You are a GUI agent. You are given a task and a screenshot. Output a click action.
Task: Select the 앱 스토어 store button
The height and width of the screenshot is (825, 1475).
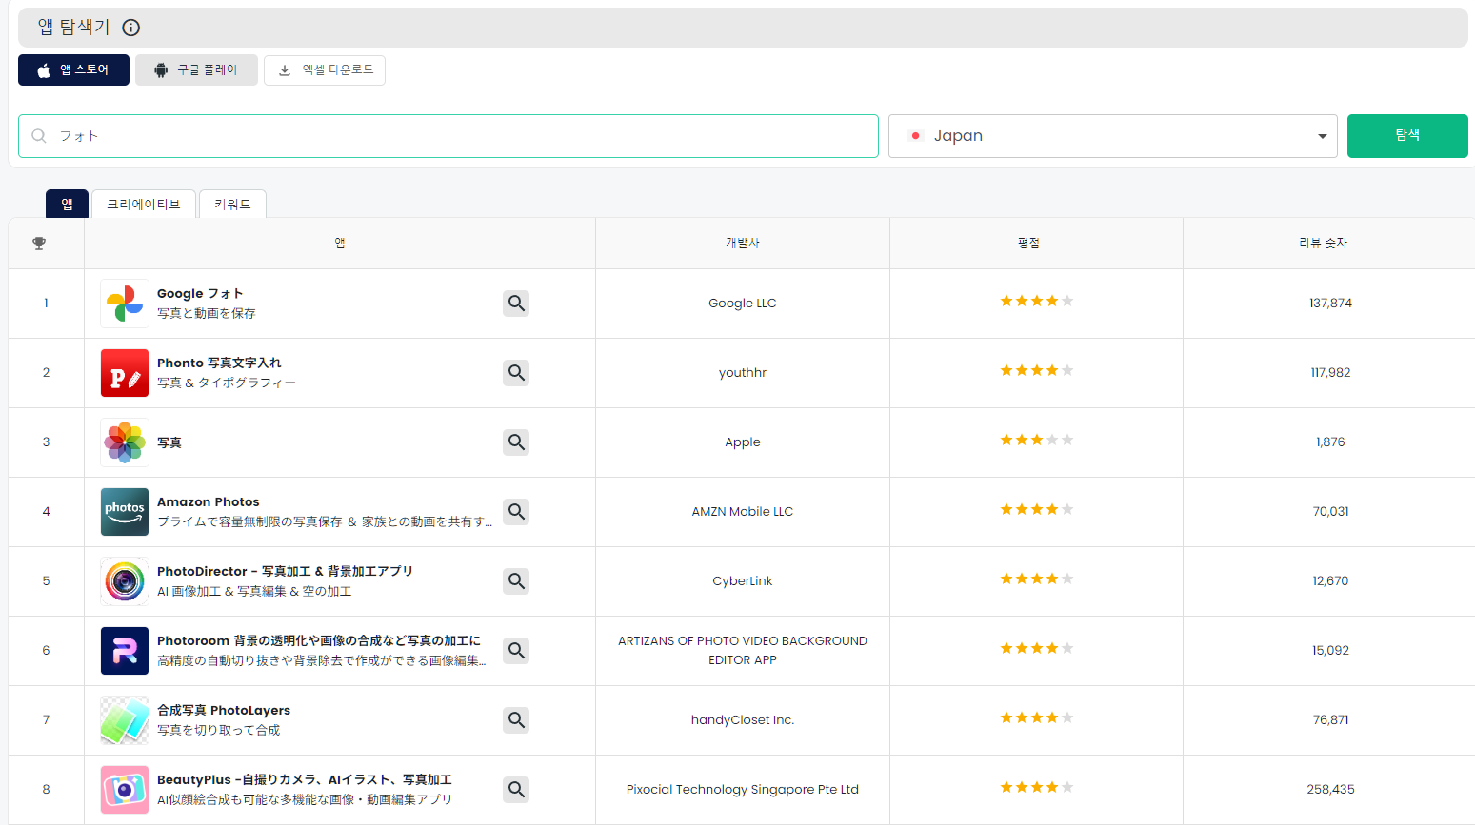pos(73,70)
